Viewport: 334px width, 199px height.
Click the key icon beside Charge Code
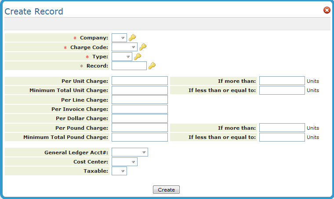[x=143, y=47]
